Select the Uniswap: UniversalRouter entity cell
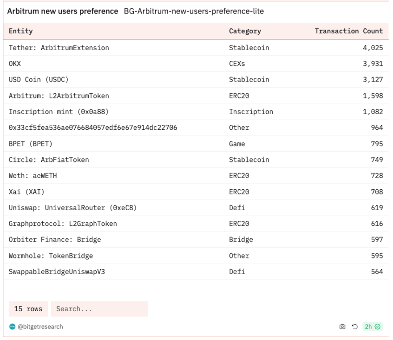Viewport: 393px width, 340px height. click(x=72, y=208)
